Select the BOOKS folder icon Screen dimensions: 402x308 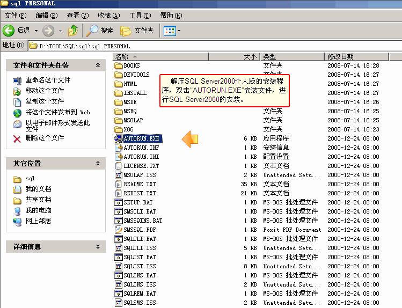coord(119,66)
